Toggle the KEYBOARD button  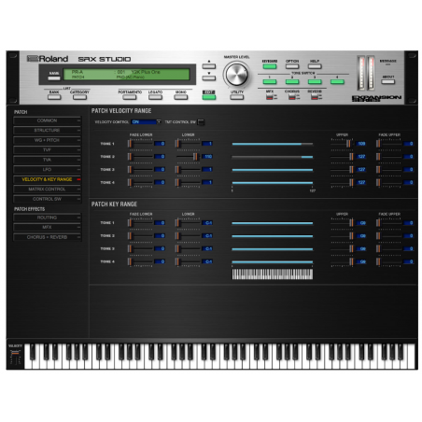[270, 66]
